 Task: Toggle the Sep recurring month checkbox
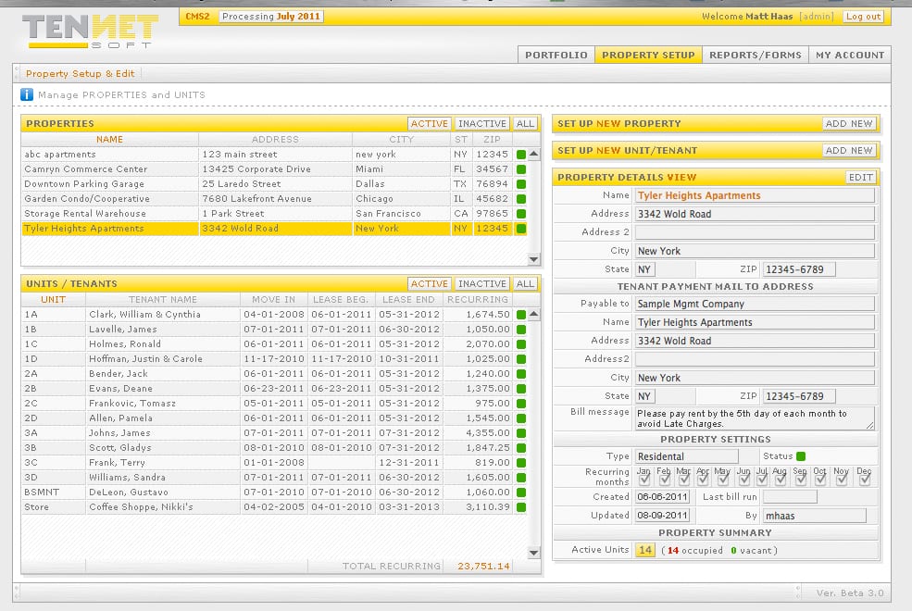801,480
